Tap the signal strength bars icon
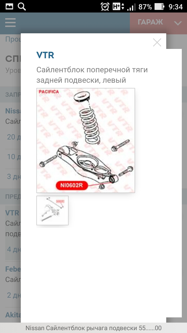 (131, 7)
